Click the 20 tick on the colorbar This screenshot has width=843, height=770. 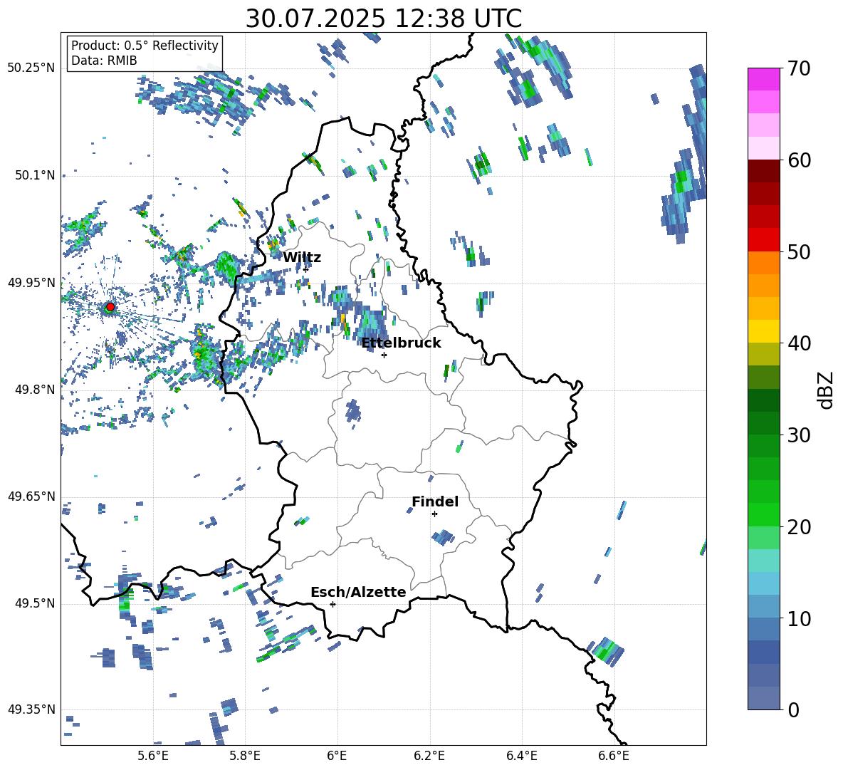point(799,526)
